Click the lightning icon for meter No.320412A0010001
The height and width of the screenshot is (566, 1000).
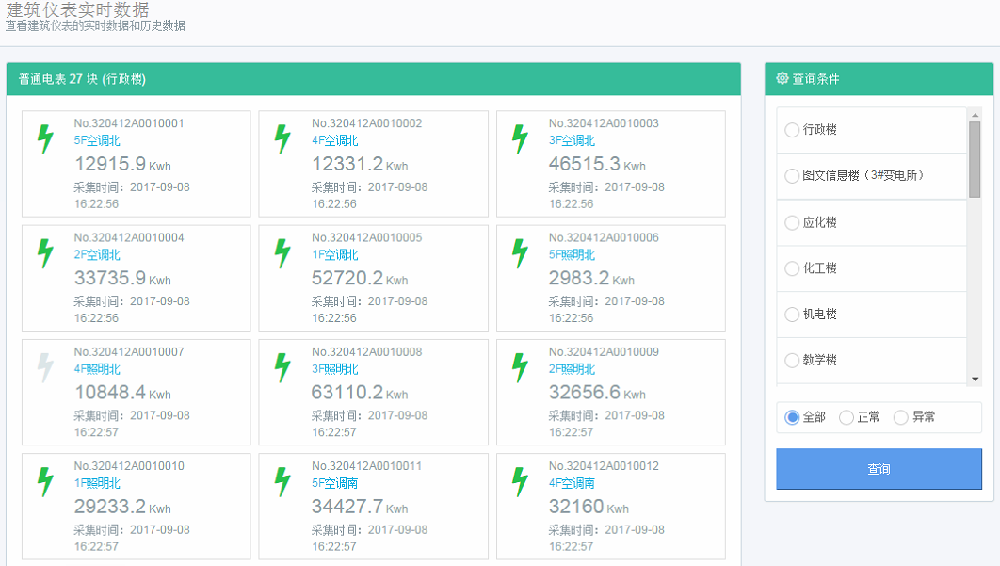coord(45,139)
